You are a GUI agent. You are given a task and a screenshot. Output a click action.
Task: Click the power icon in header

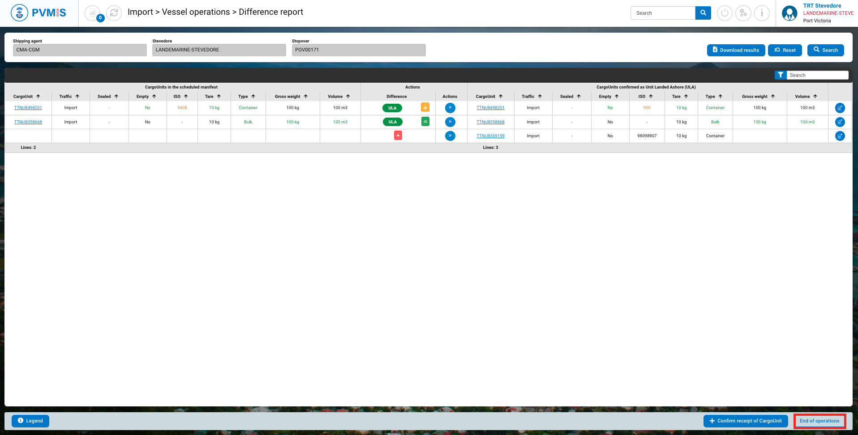tap(725, 13)
